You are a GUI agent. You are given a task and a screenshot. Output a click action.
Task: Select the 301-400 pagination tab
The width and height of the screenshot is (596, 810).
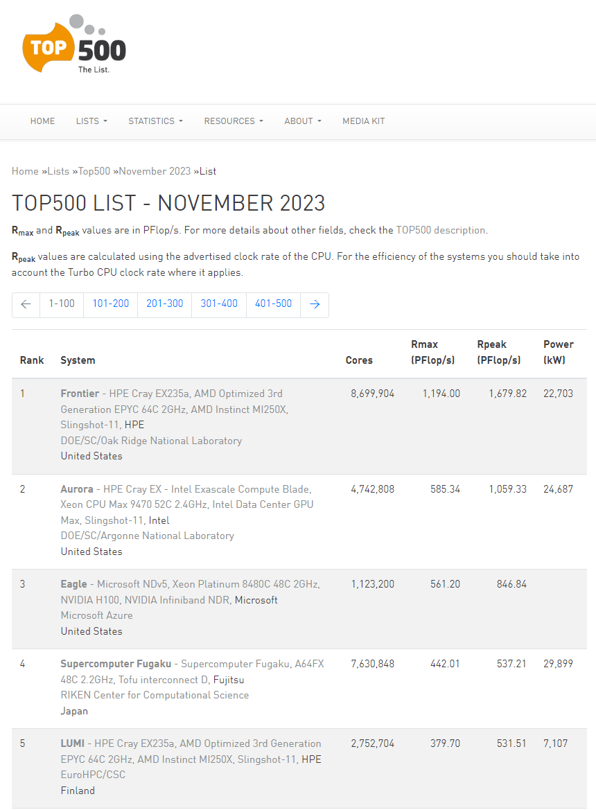pyautogui.click(x=219, y=304)
